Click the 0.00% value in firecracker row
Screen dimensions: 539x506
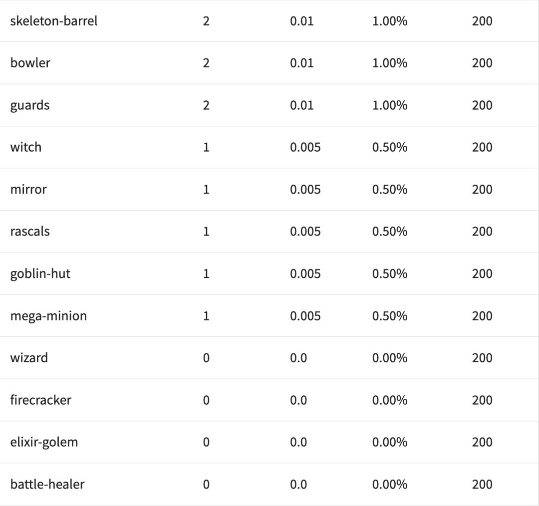[390, 400]
